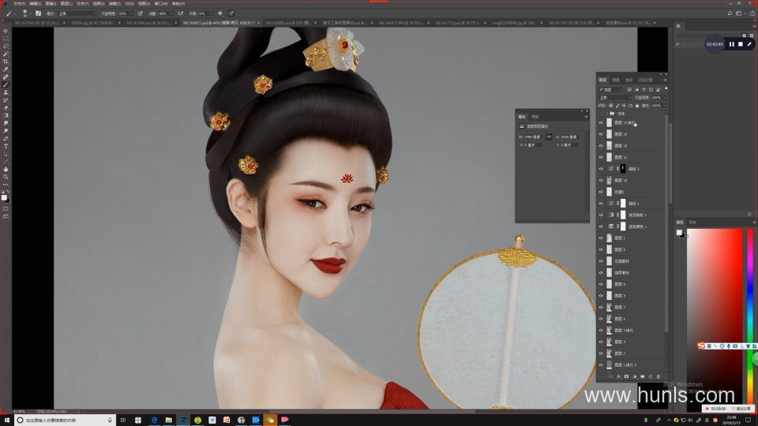Switch to the 00004.jpg document tab

pyautogui.click(x=93, y=23)
